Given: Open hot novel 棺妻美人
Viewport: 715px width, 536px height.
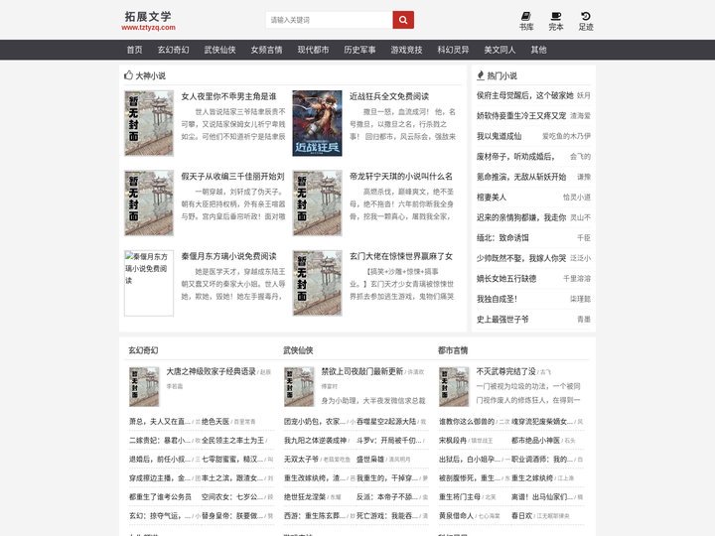Looking at the screenshot, I should click(x=492, y=198).
